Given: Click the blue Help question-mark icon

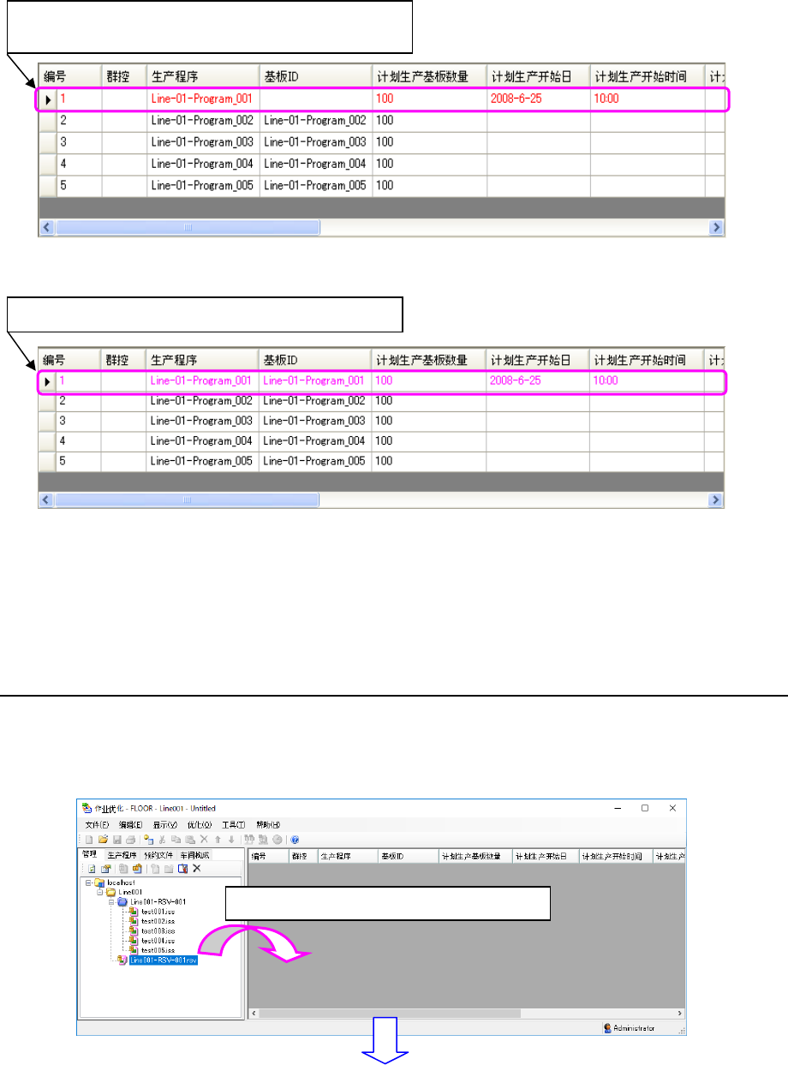Looking at the screenshot, I should (295, 840).
